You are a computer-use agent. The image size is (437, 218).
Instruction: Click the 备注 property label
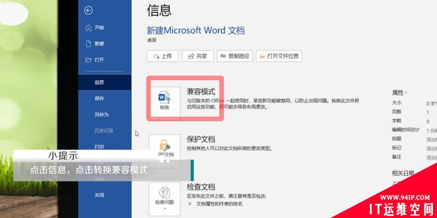coord(397,157)
